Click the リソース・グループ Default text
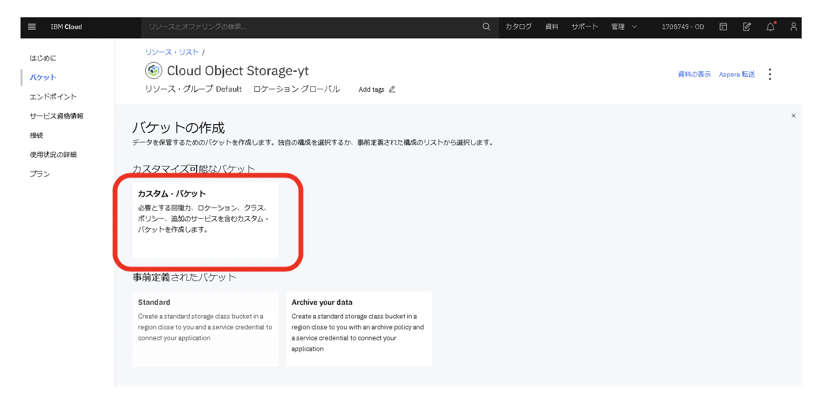Viewport: 833px width, 410px height. [x=193, y=89]
